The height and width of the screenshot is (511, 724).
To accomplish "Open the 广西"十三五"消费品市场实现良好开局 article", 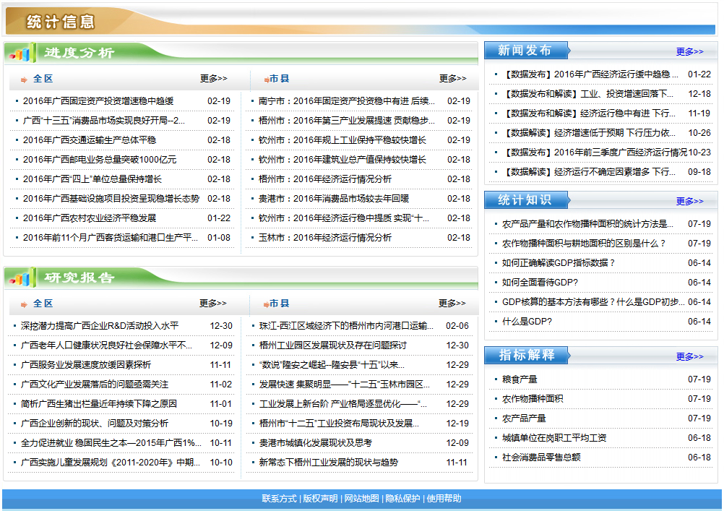I will point(104,121).
